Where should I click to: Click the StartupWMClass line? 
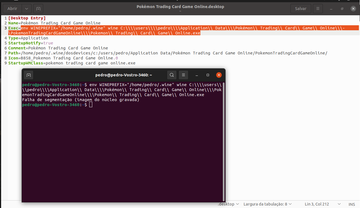click(x=72, y=63)
